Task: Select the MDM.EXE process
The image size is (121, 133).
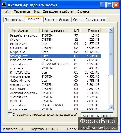Action: (55, 101)
